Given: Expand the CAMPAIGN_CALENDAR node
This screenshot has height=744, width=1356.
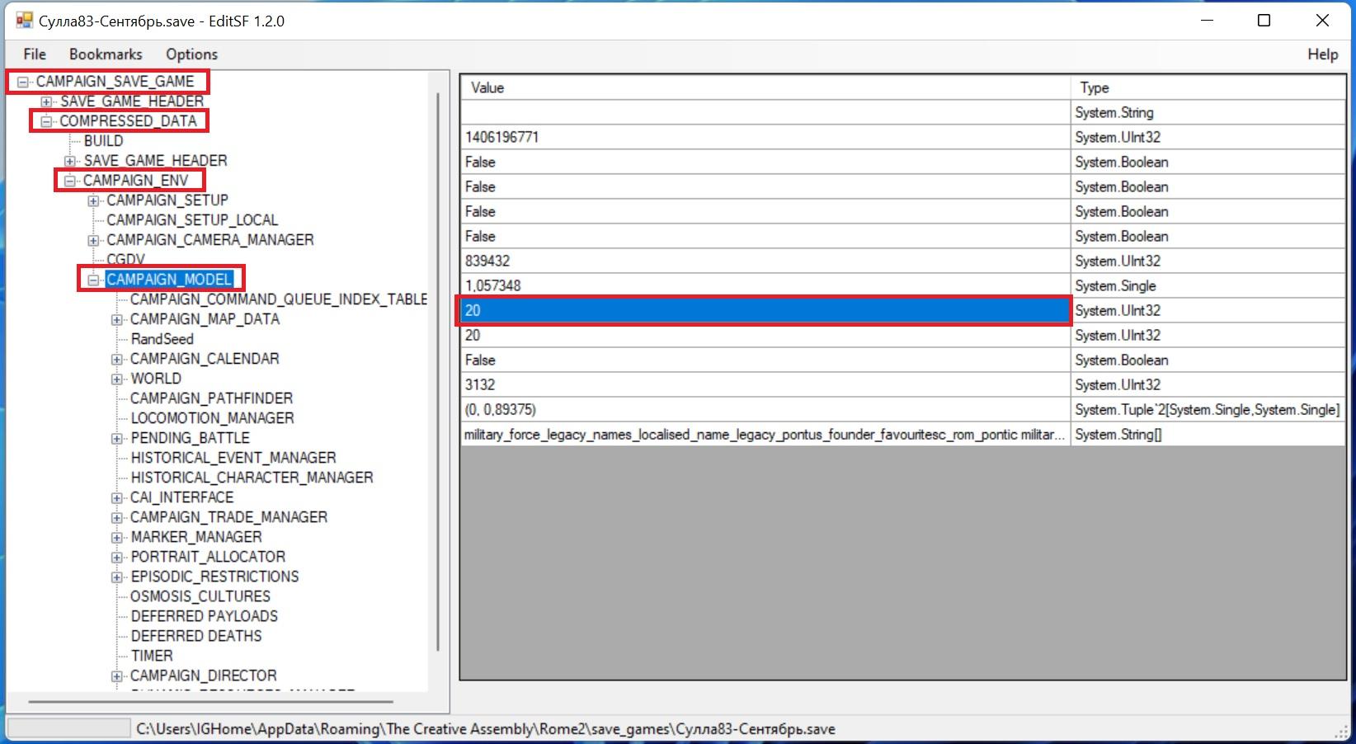Looking at the screenshot, I should (x=117, y=360).
